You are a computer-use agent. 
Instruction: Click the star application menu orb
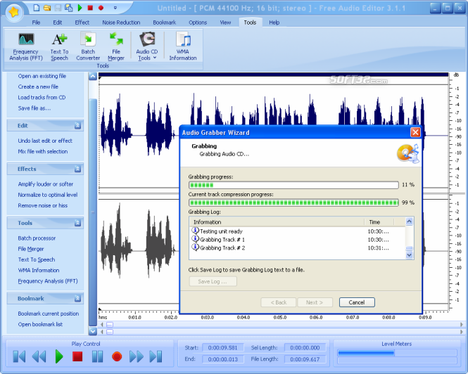(x=14, y=12)
